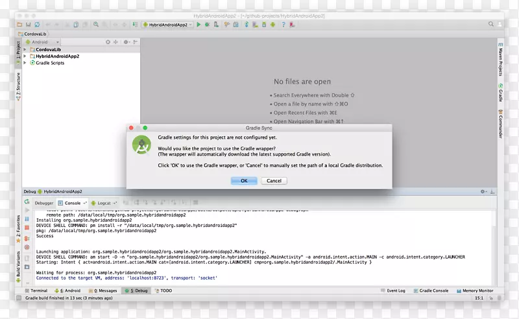Click the Hide Debug panel icon
This screenshot has width=519, height=319.
pyautogui.click(x=492, y=192)
